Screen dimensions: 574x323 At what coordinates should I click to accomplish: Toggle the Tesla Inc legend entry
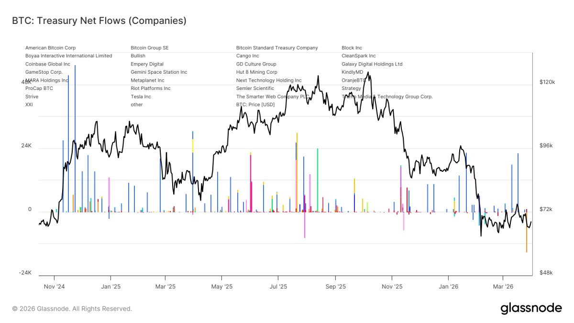141,96
